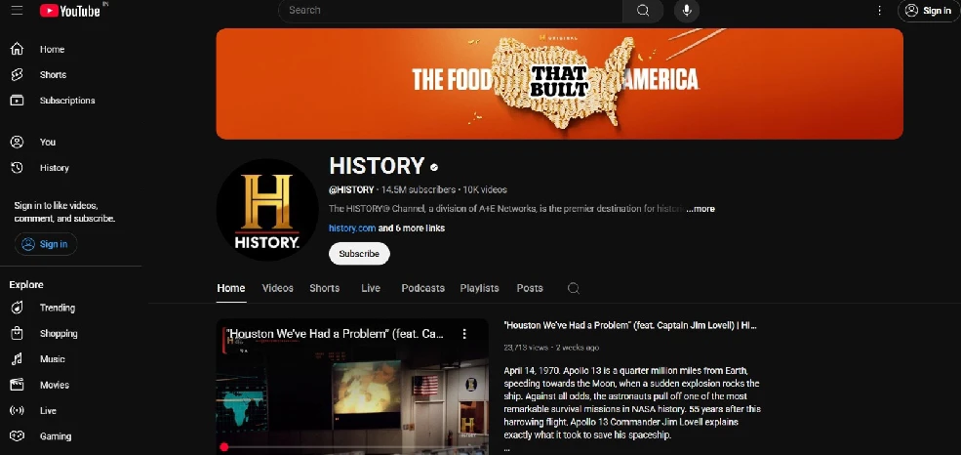Open video options three-dot menu
The height and width of the screenshot is (455, 961).
[x=464, y=334]
